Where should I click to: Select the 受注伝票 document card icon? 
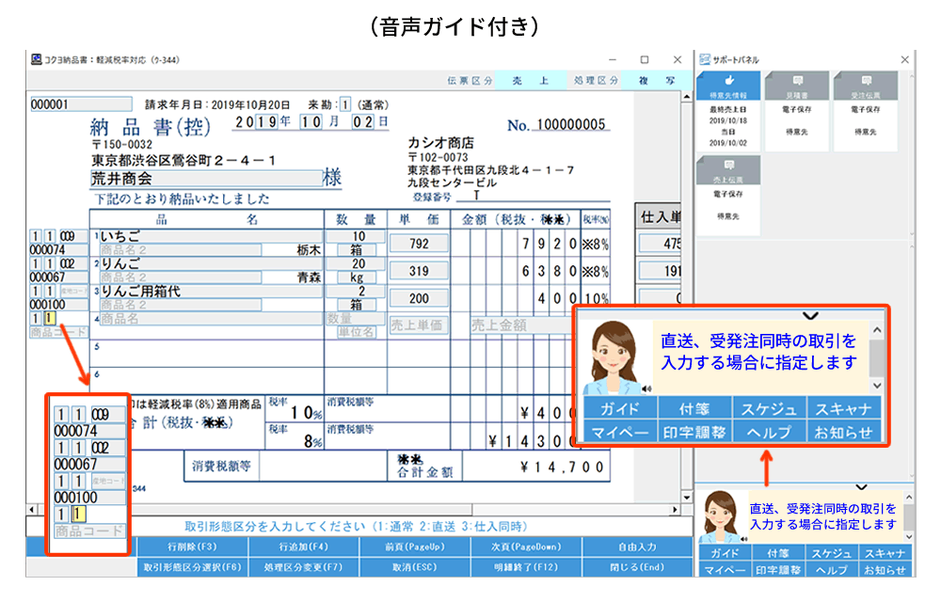[x=866, y=83]
